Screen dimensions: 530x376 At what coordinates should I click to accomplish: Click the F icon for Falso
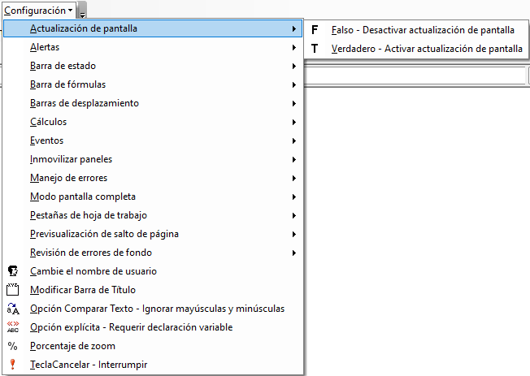coord(315,30)
